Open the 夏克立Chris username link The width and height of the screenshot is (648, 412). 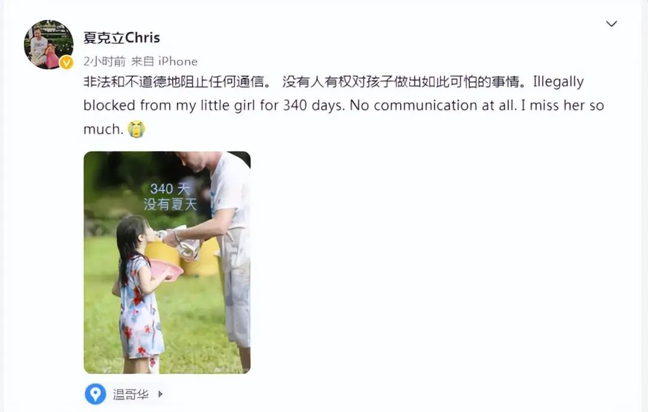[121, 38]
